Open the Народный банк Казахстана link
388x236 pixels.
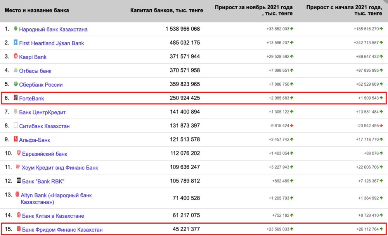click(53, 29)
